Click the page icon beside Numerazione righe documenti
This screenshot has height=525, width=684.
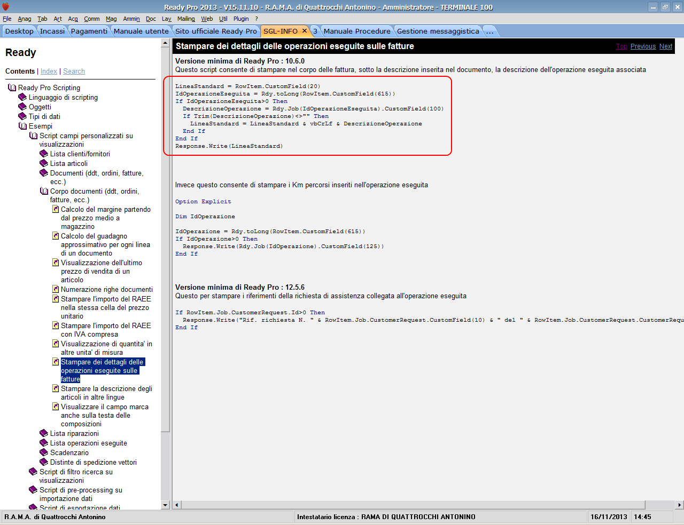point(56,289)
